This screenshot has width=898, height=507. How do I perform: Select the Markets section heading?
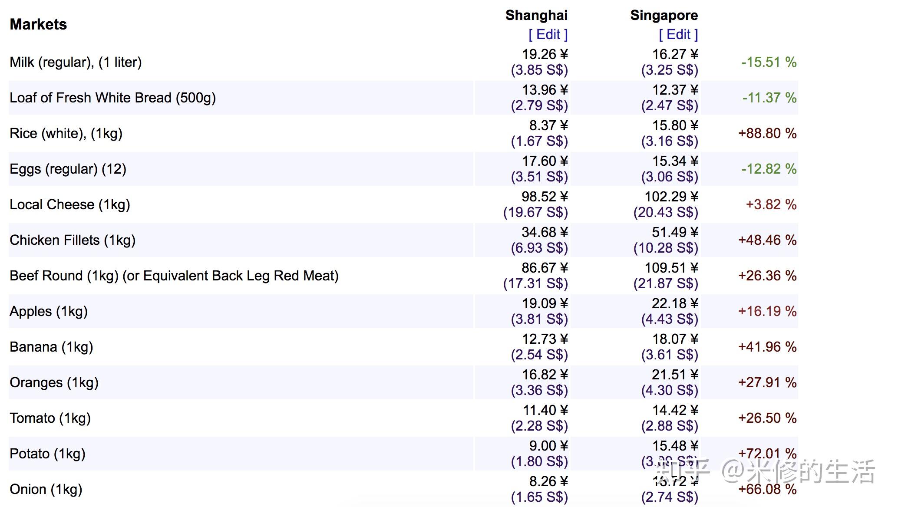[38, 24]
